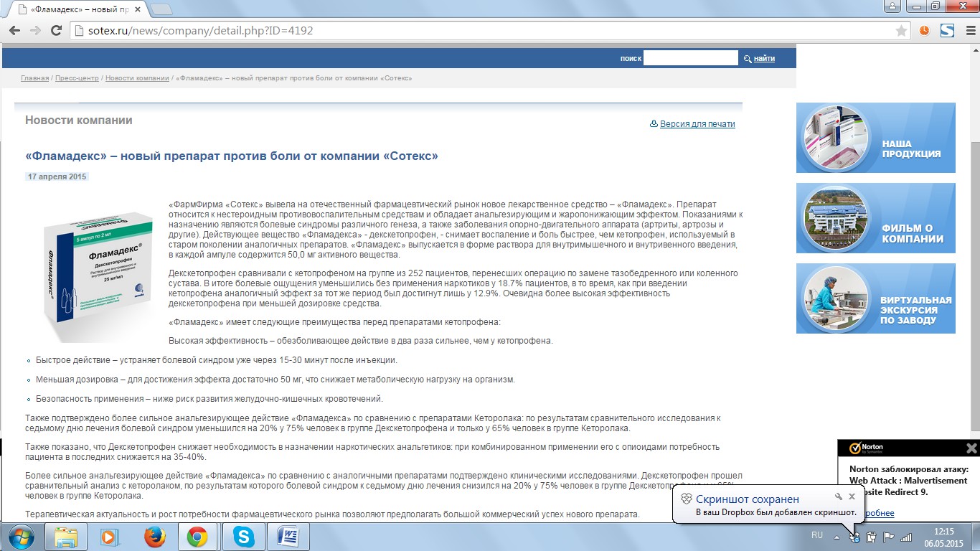
Task: Click the browser forward arrow
Action: [x=35, y=31]
